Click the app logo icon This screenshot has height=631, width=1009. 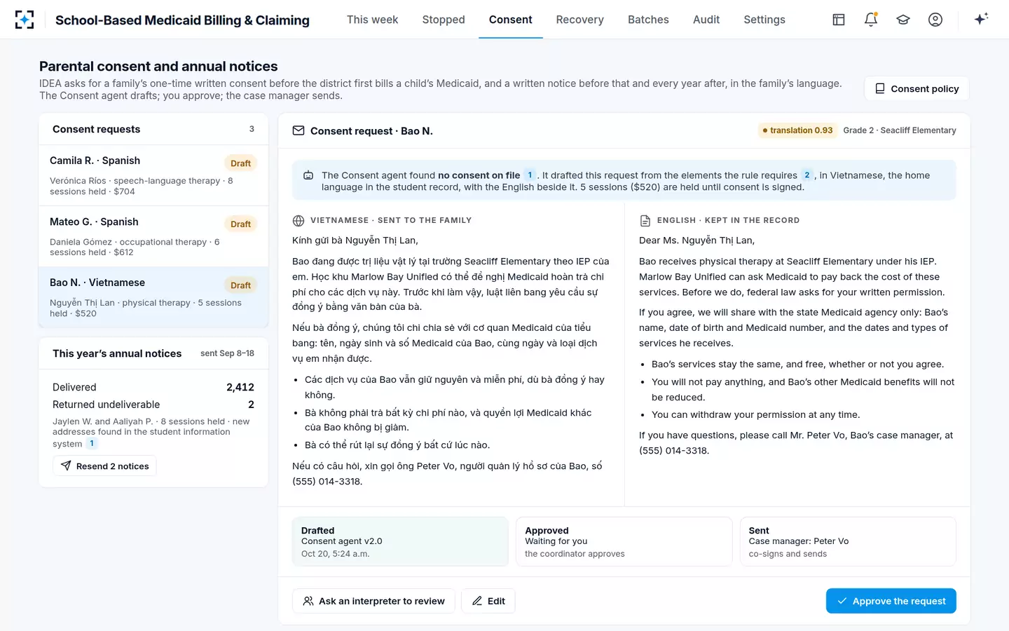[25, 20]
